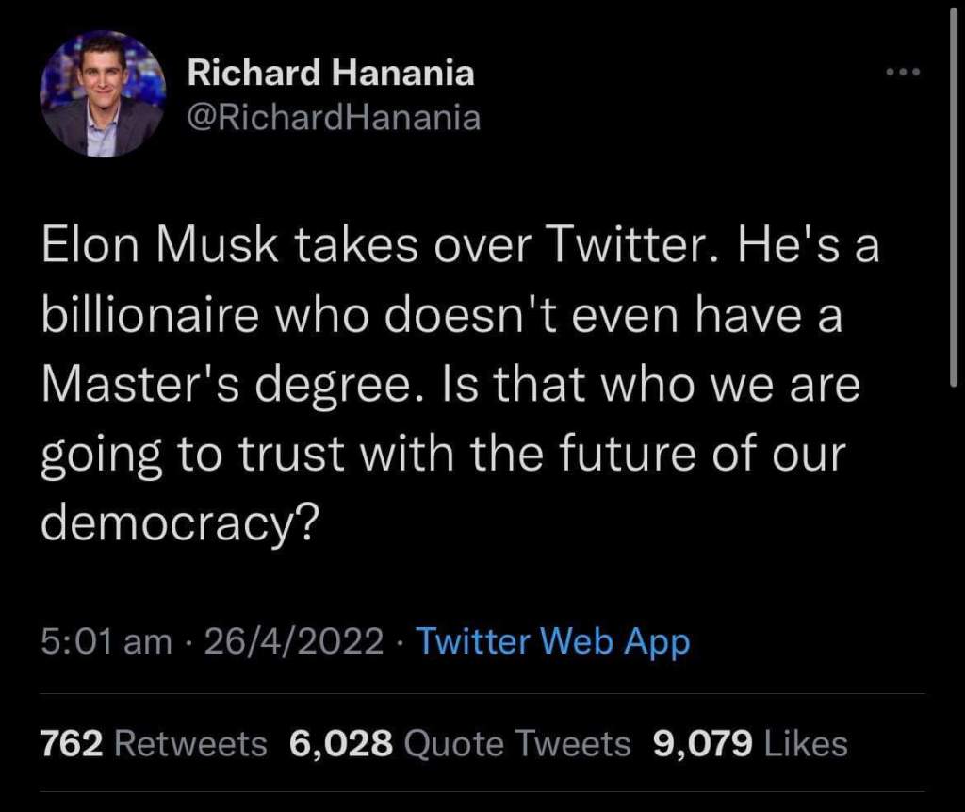Click the 9,079 like count number

pos(702,744)
